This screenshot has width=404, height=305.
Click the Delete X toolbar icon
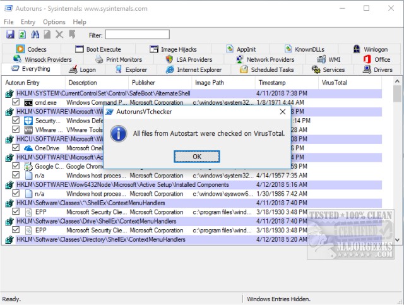[59, 35]
